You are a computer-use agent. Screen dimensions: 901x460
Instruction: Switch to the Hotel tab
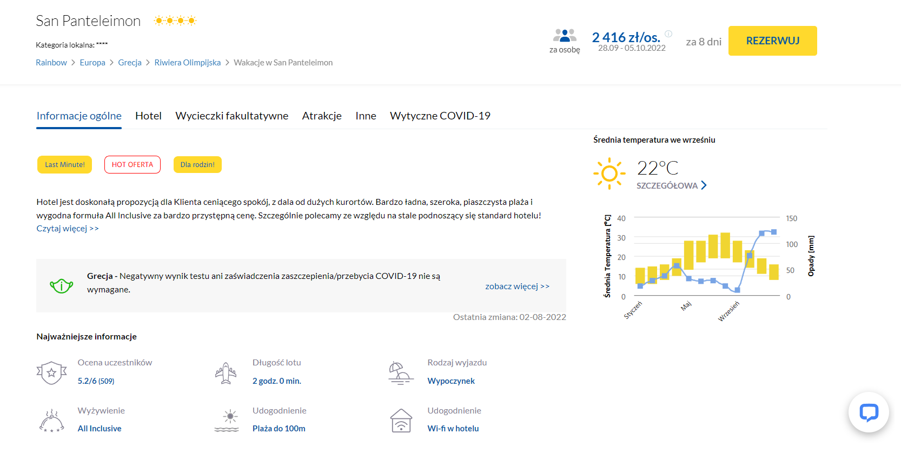click(148, 116)
